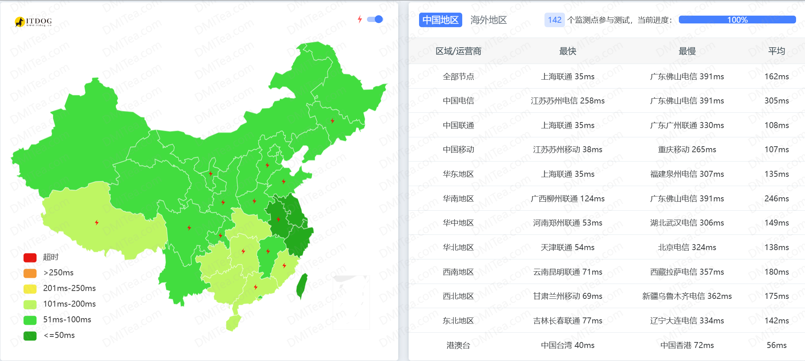The image size is (805, 361).
Task: Click the 中国香港 72ms cell
Action: 687,345
